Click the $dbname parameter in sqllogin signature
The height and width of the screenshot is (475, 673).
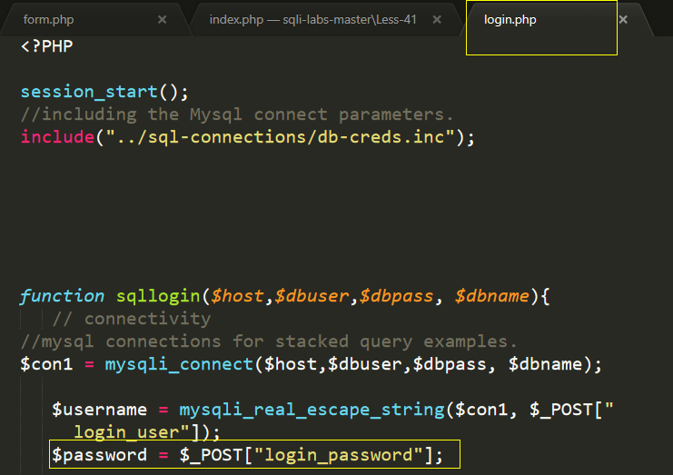491,296
